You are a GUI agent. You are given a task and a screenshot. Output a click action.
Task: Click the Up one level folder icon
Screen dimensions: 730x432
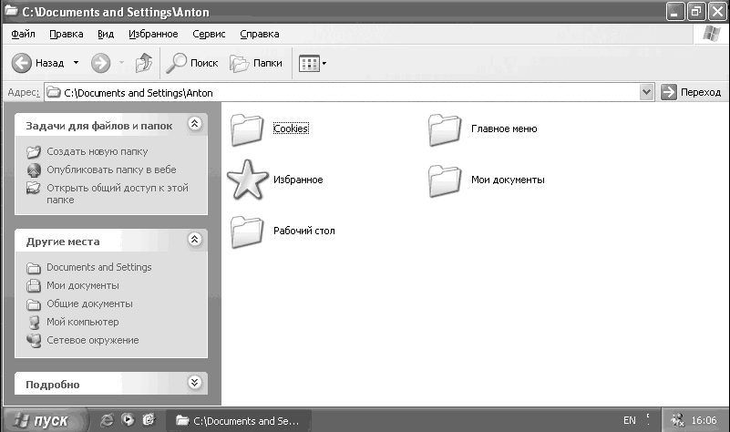[144, 63]
